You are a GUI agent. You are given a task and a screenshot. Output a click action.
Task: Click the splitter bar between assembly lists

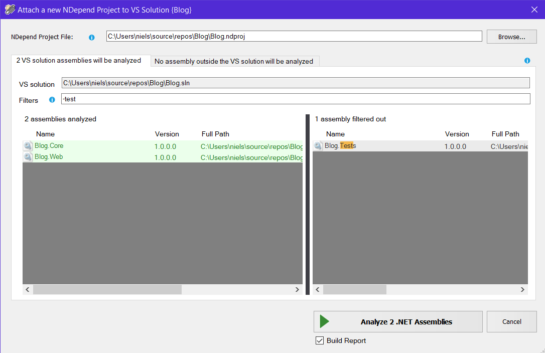[x=308, y=205]
